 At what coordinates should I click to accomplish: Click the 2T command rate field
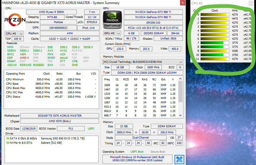(x=179, y=138)
